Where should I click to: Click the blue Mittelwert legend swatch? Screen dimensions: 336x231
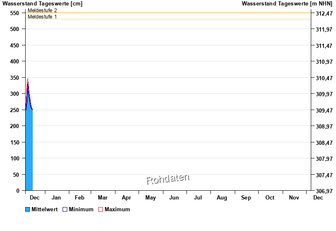pyautogui.click(x=28, y=210)
